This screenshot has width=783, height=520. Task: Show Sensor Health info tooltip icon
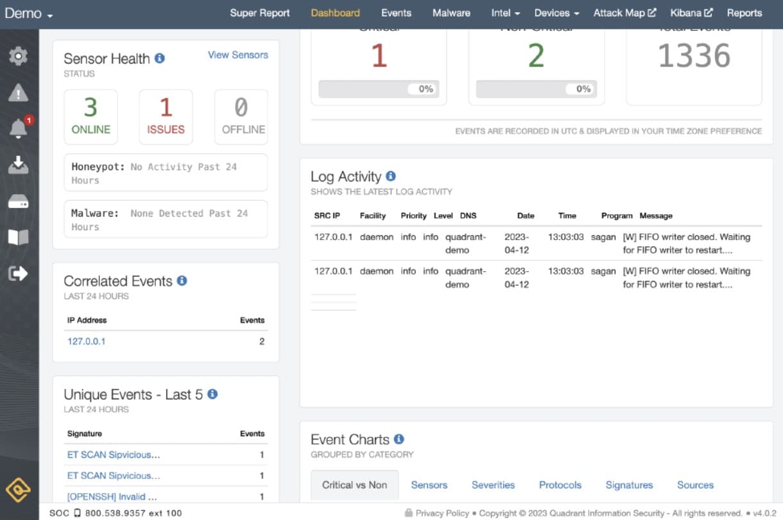coord(160,58)
